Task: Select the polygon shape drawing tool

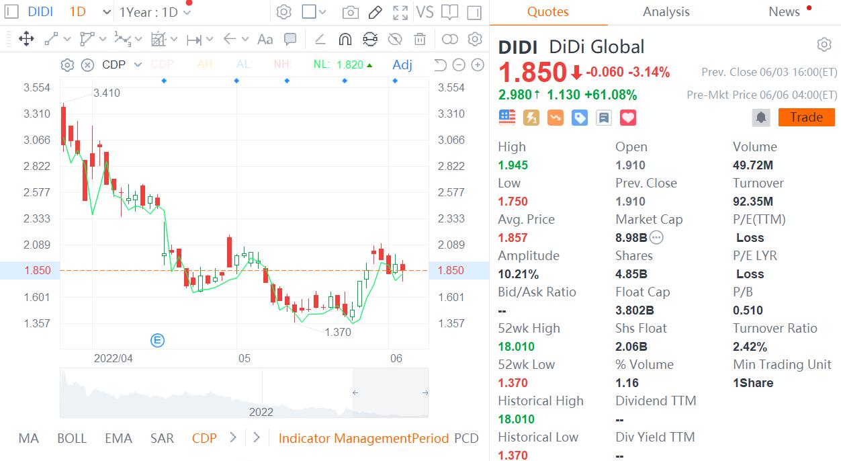Action: [x=87, y=39]
